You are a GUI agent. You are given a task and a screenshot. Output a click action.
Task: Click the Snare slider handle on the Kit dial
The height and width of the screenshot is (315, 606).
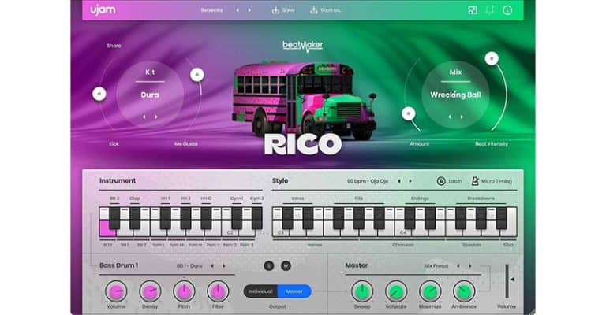pyautogui.click(x=99, y=94)
